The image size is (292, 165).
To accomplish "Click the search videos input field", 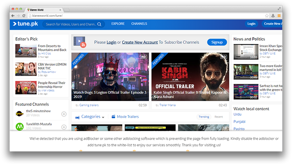I will (70, 24).
